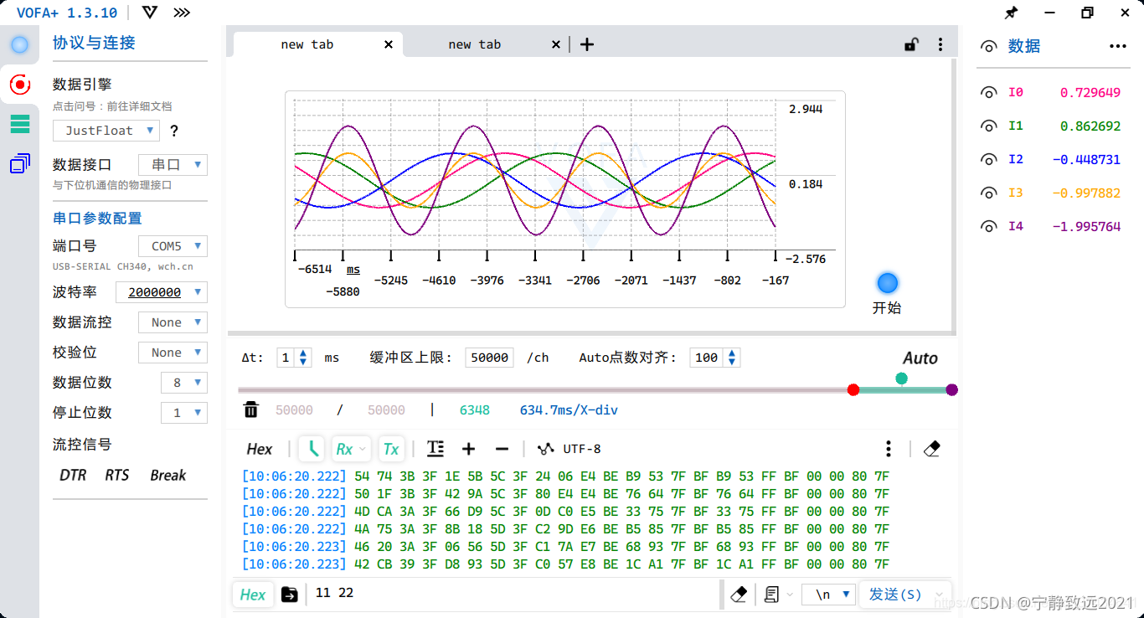
Task: Open the protocol and connection record icon
Action: 19,84
